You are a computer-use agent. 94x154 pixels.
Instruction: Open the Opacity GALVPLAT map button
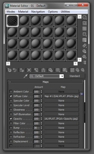coord(61,119)
